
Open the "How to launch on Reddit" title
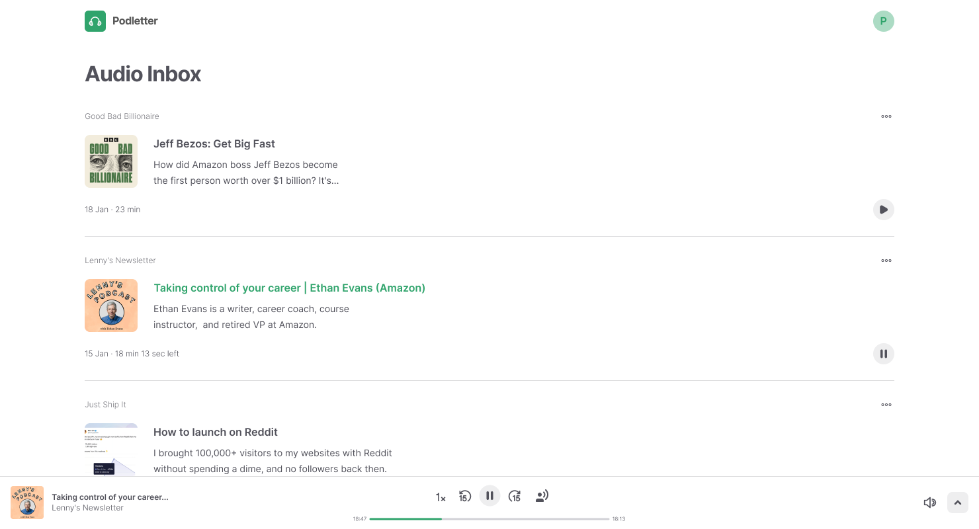pyautogui.click(x=216, y=432)
